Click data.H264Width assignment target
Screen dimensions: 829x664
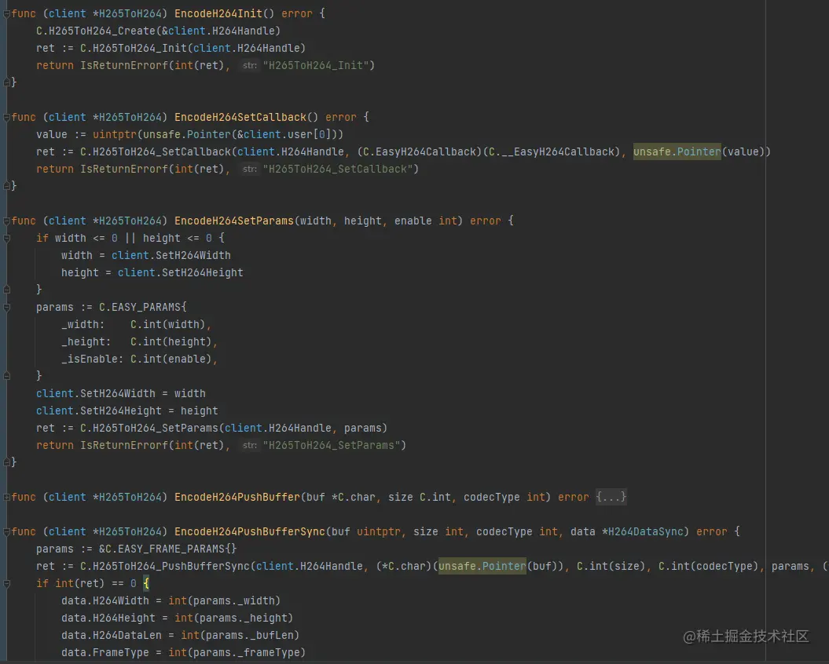[105, 600]
